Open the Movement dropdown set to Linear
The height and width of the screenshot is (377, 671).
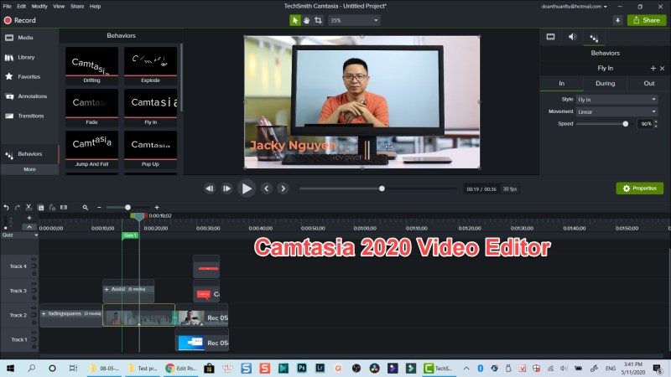click(616, 111)
